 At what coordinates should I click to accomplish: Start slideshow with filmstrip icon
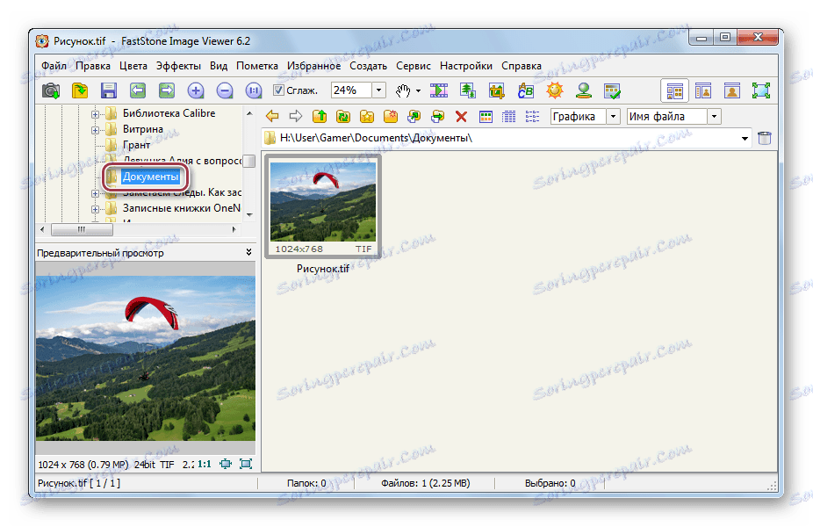click(439, 90)
